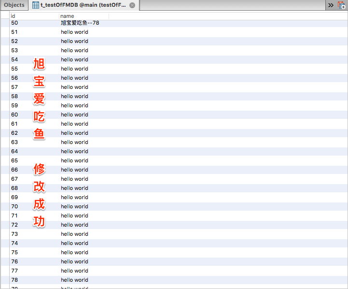The width and height of the screenshot is (348, 289).
Task: Click hello world in row 57
Action: 74,87
